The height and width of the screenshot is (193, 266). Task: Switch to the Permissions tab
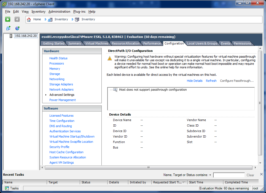coord(242,43)
